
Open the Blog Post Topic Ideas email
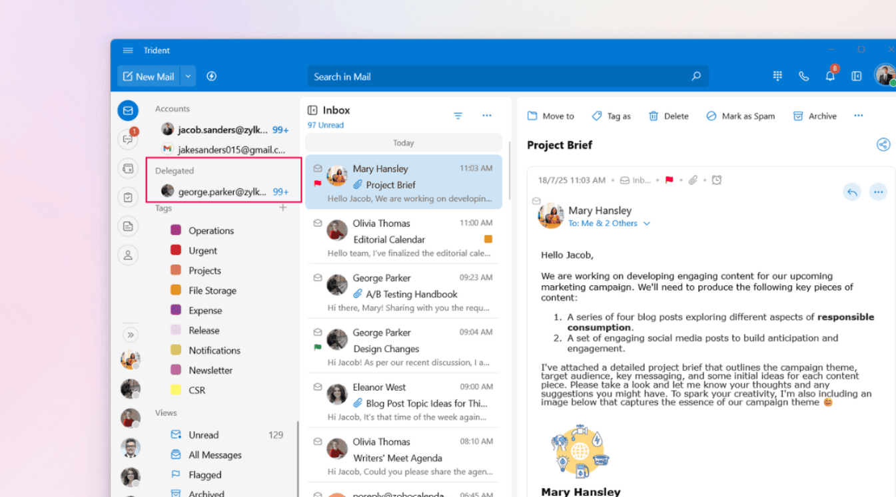[x=404, y=401]
